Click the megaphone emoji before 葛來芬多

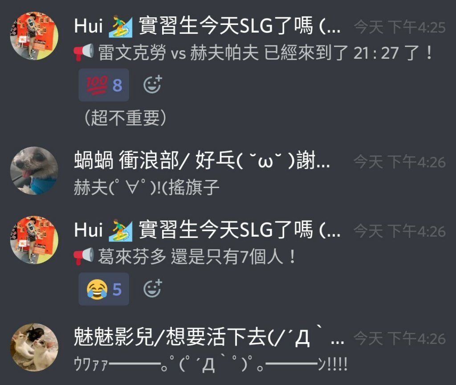[x=83, y=256]
